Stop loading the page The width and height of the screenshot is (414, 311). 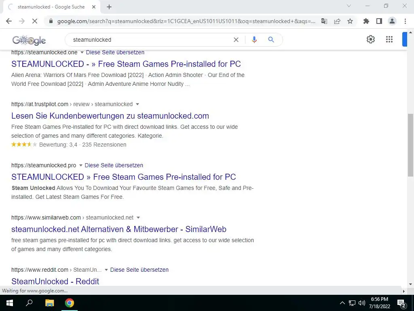tap(35, 21)
